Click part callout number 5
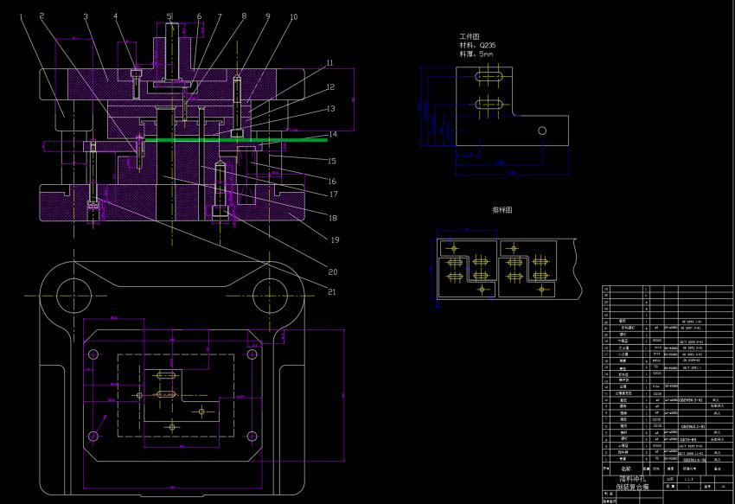735x504 pixels. tap(169, 16)
